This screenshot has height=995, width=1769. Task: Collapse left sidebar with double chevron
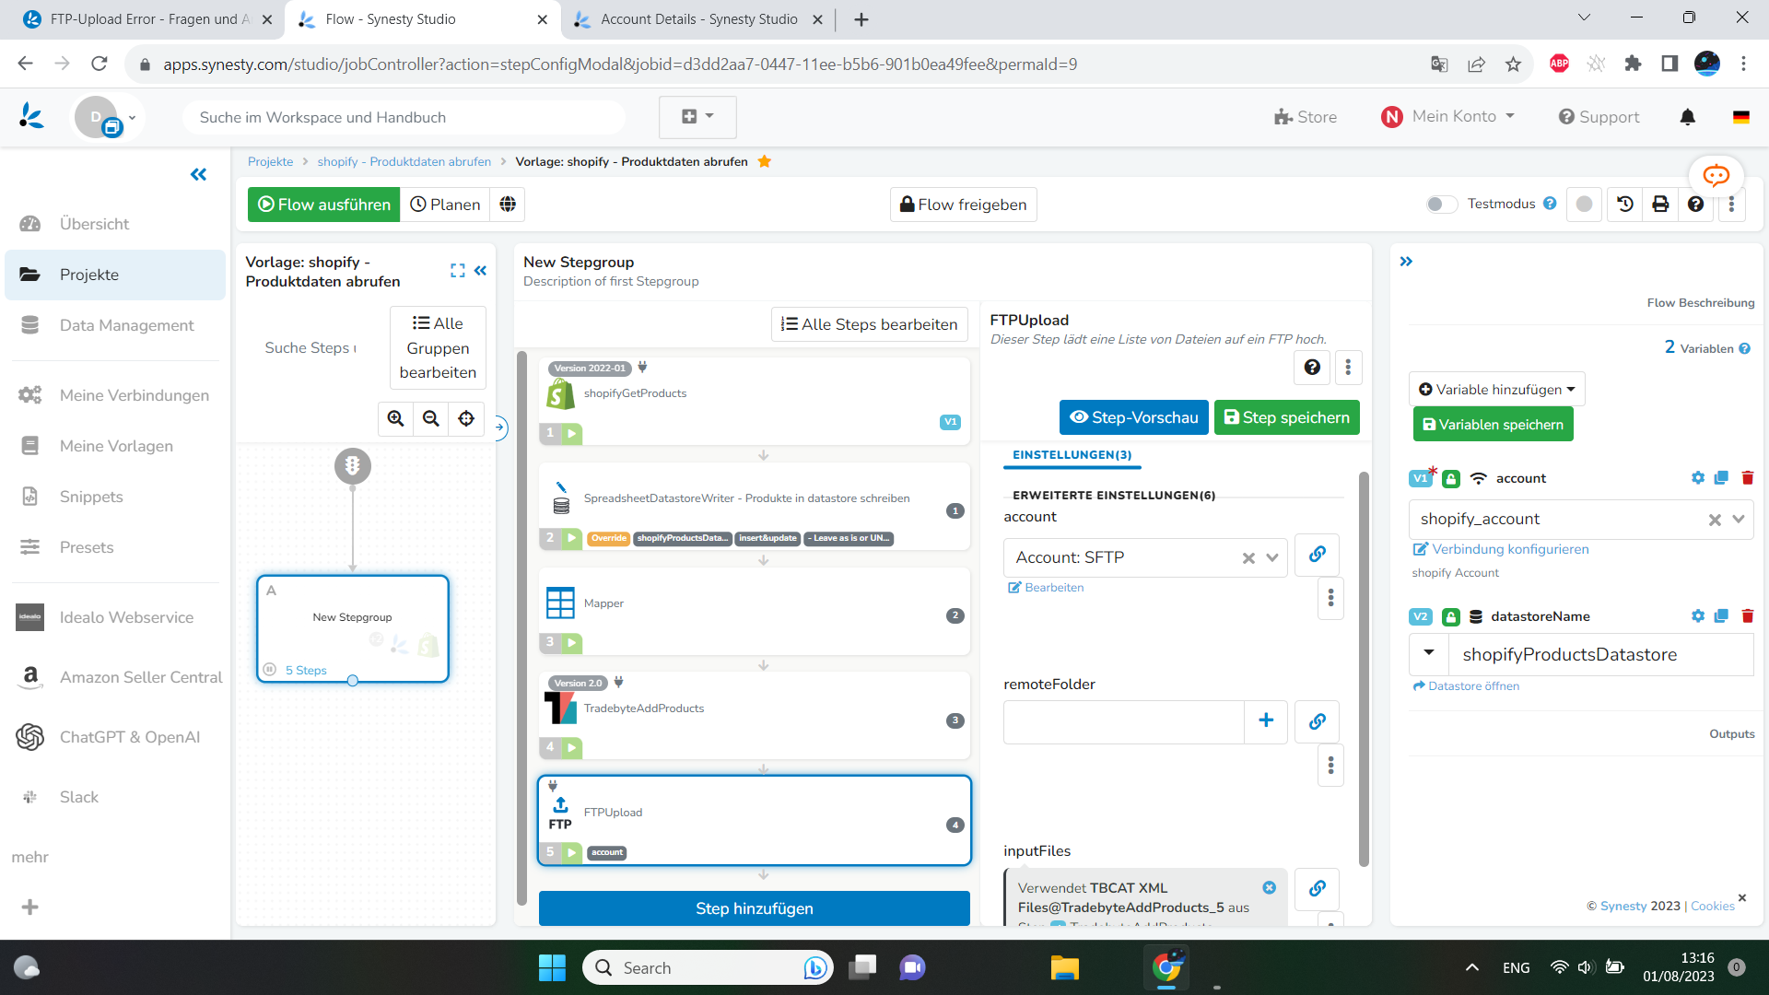(198, 174)
